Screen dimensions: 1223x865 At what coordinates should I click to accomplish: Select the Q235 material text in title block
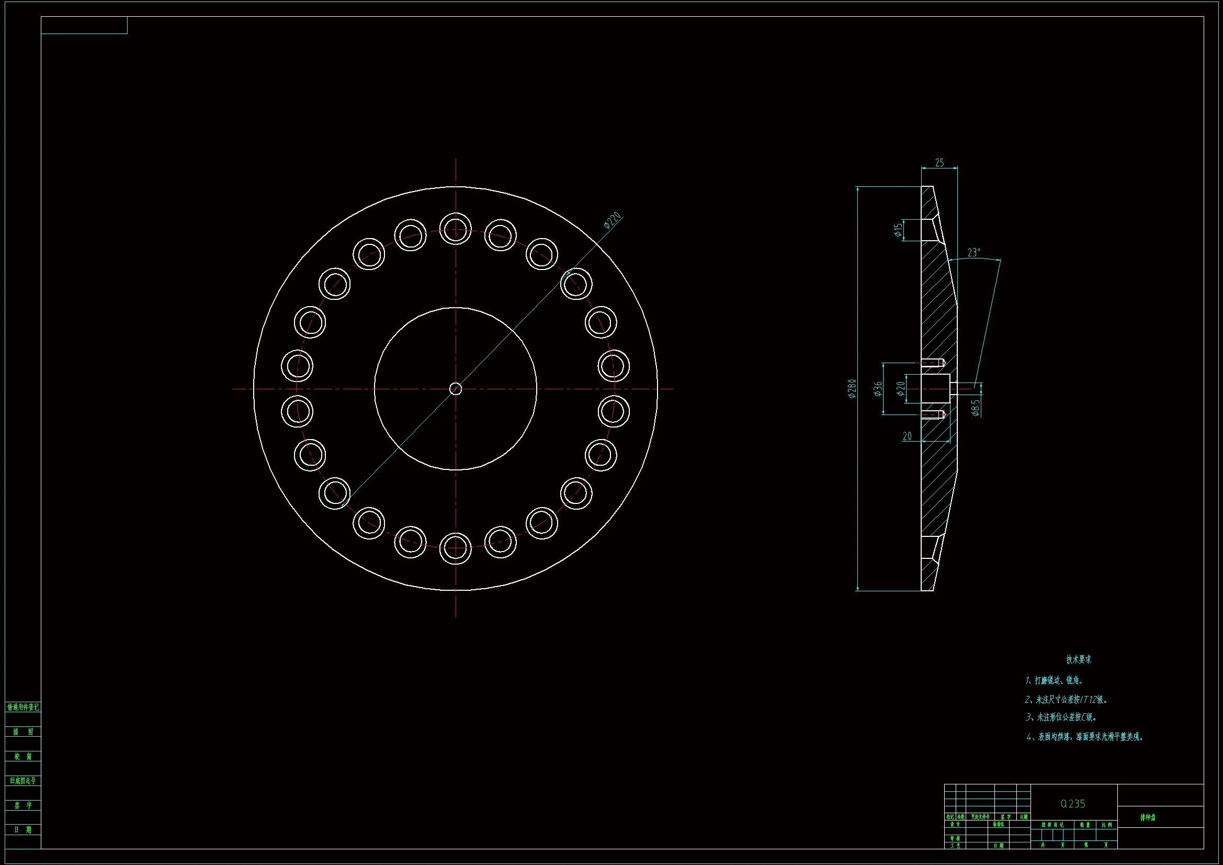click(x=1073, y=804)
